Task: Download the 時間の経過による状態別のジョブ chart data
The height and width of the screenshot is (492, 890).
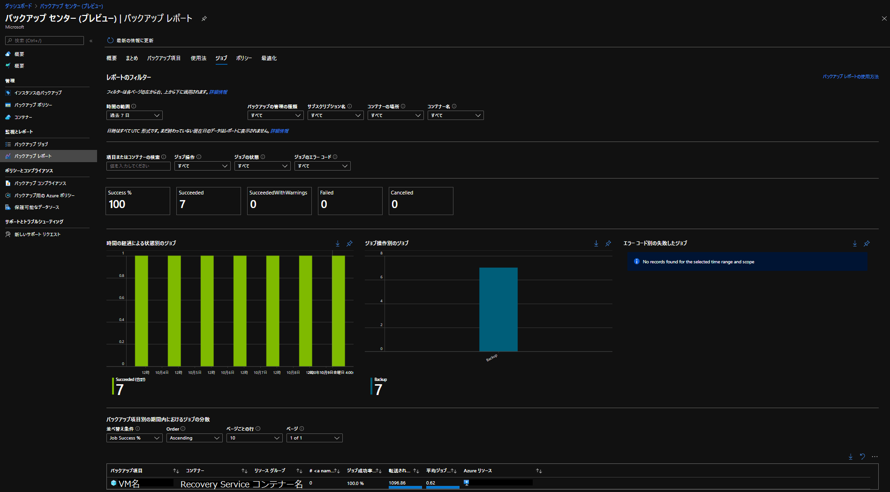Action: click(x=338, y=243)
